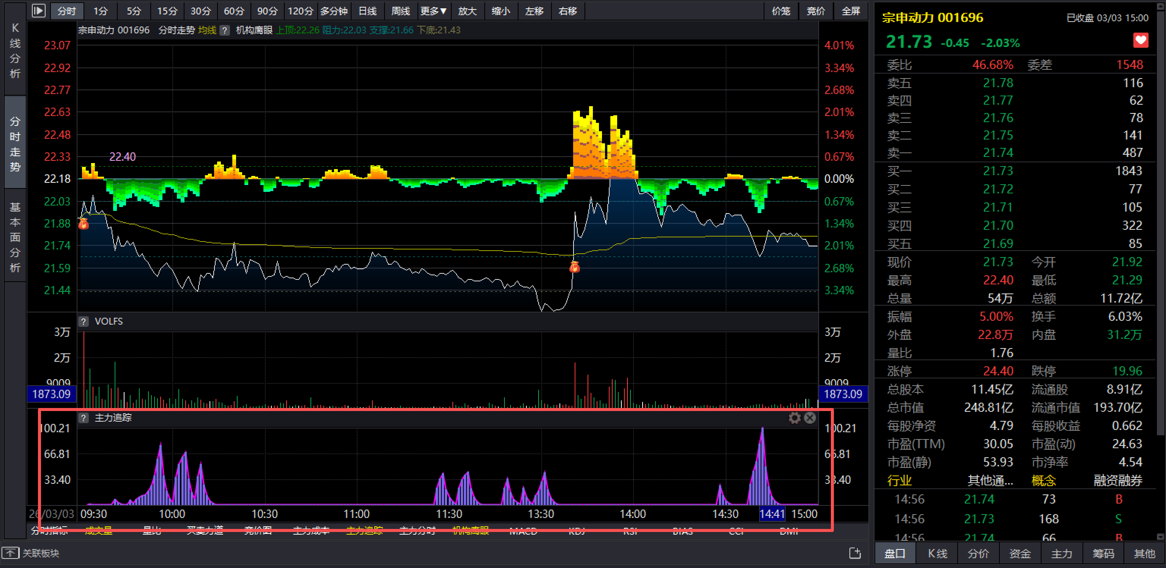
Task: Click the red money bag marker at 13:00
Action: coord(574,267)
